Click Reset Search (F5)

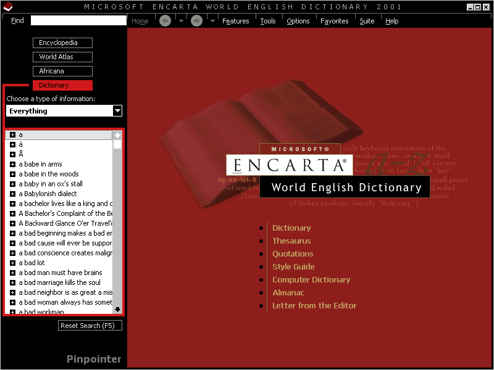tap(90, 326)
